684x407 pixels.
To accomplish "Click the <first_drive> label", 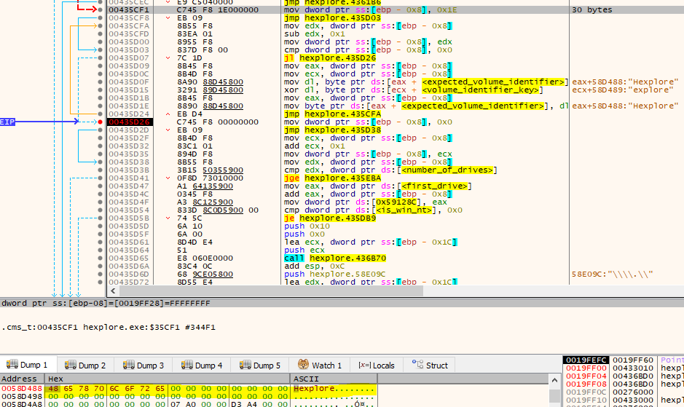I will [x=434, y=186].
